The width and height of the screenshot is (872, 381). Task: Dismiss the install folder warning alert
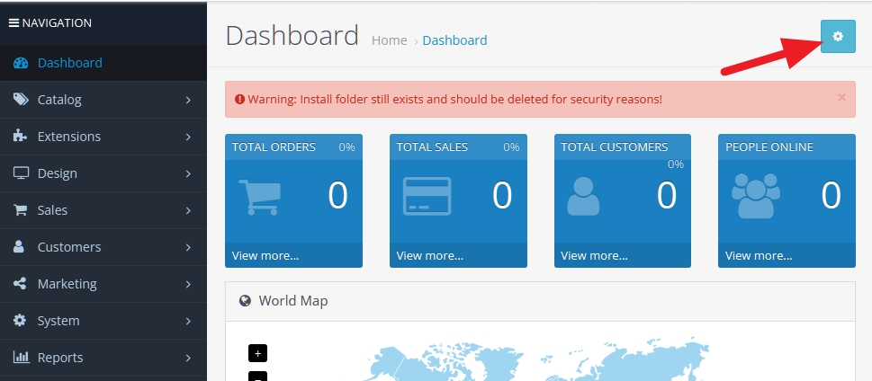coord(841,98)
